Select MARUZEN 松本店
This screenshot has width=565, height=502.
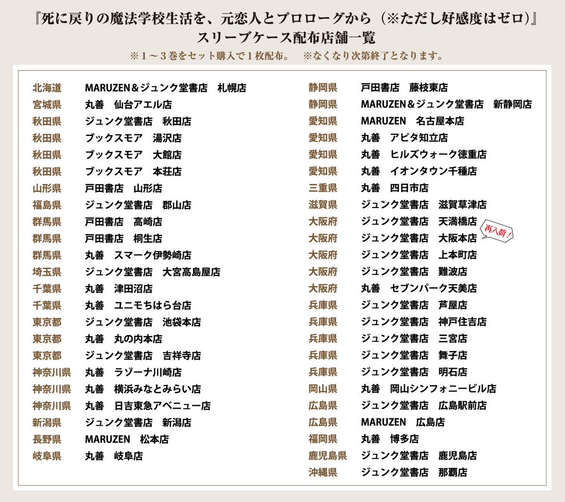[127, 439]
